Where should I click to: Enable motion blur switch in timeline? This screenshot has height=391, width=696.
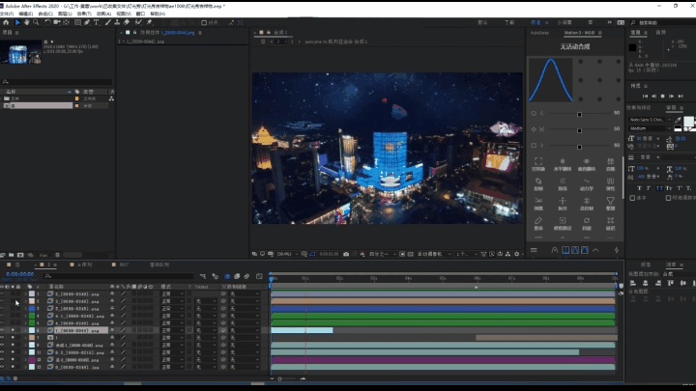point(247,276)
